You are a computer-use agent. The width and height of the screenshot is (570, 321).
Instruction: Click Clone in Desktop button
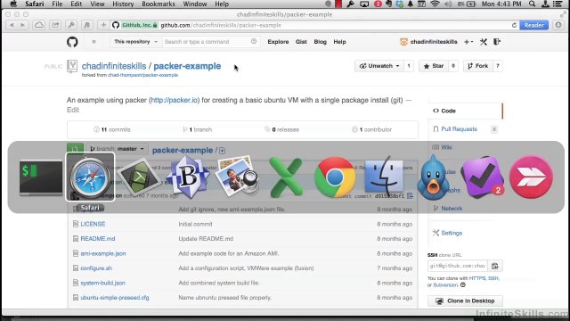click(465, 301)
